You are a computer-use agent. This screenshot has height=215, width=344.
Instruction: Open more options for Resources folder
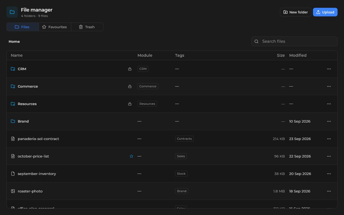[329, 104]
